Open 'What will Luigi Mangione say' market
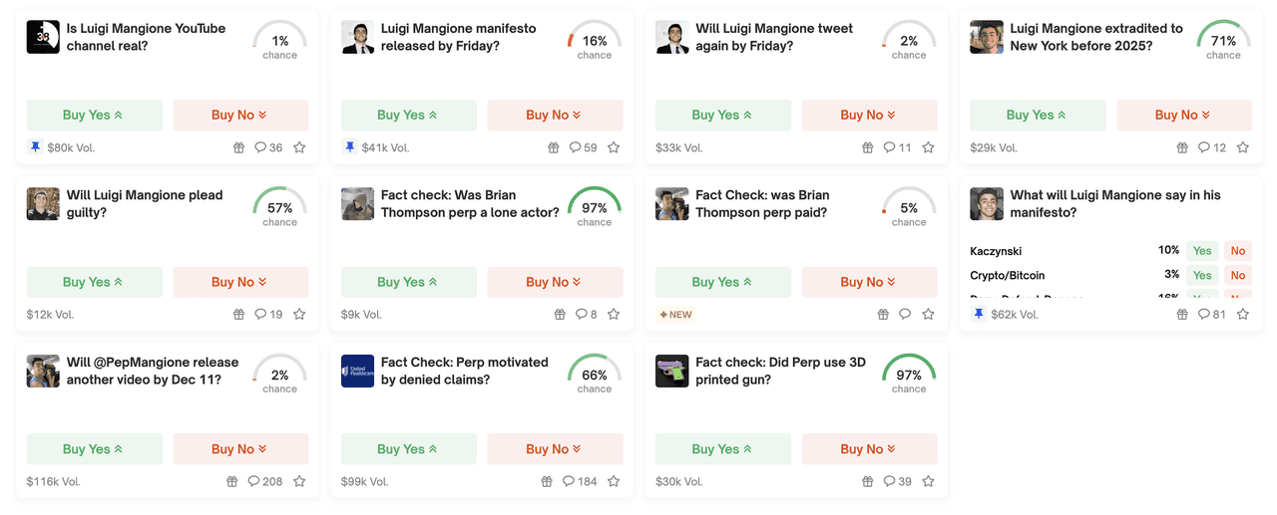The height and width of the screenshot is (515, 1277). pos(1114,203)
